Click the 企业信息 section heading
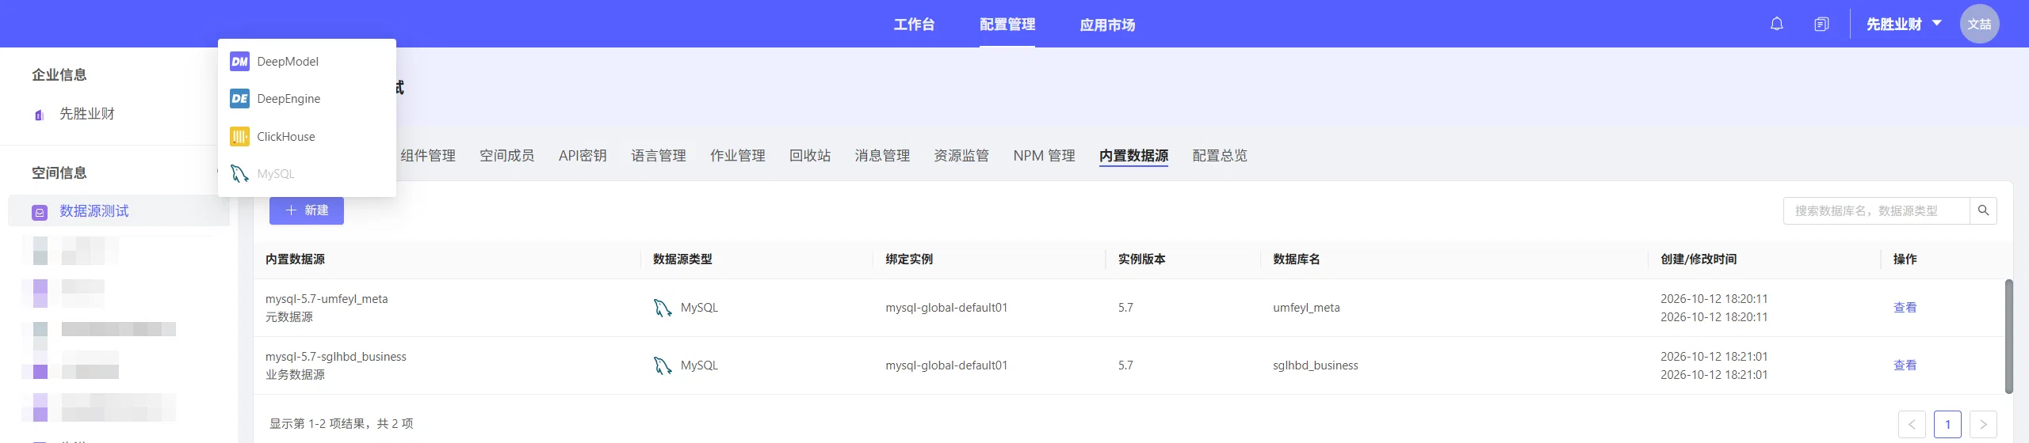This screenshot has width=2029, height=443. coord(59,75)
